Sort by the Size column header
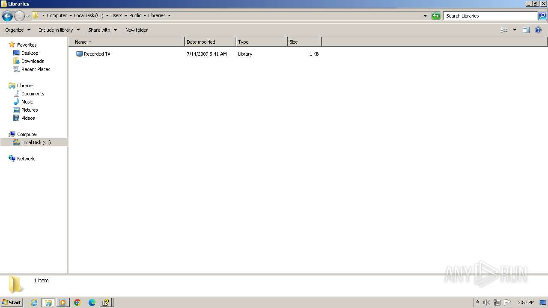 (304, 42)
